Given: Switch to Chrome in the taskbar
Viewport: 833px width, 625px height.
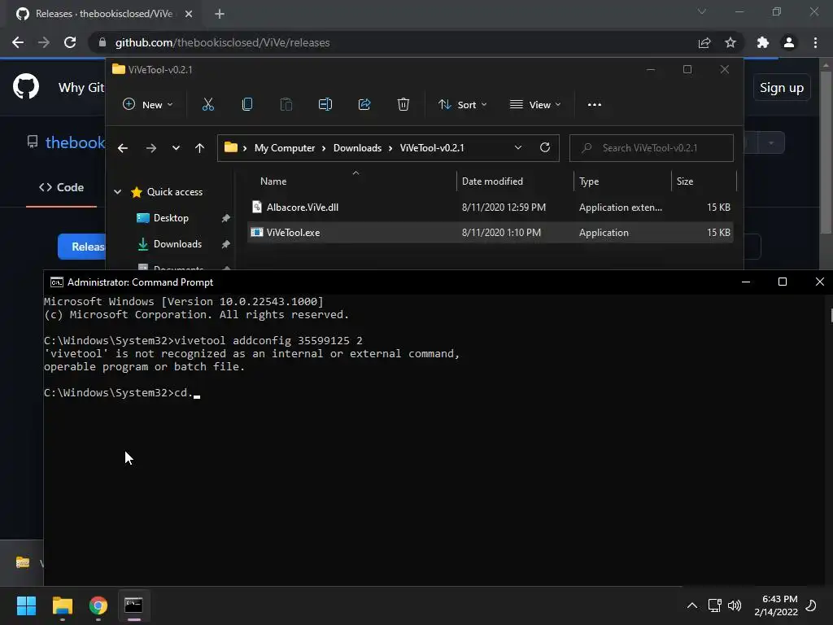Looking at the screenshot, I should 98,605.
